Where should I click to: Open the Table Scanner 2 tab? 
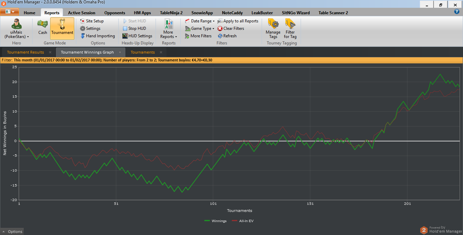(x=333, y=13)
